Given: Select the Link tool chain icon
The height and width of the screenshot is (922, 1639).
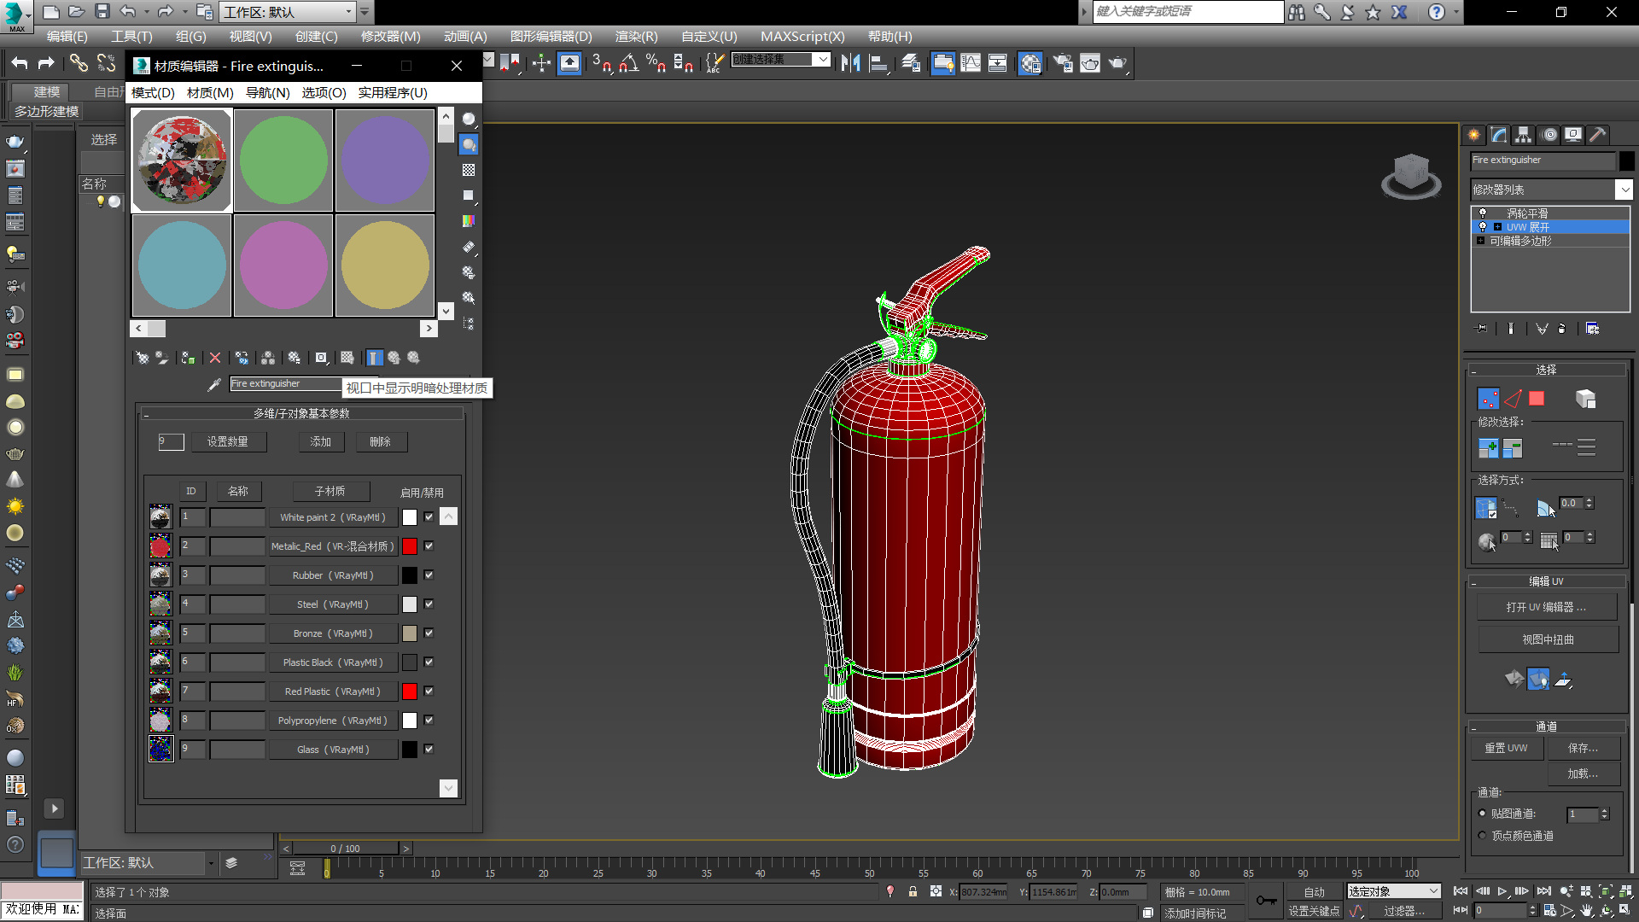Looking at the screenshot, I should (x=79, y=63).
